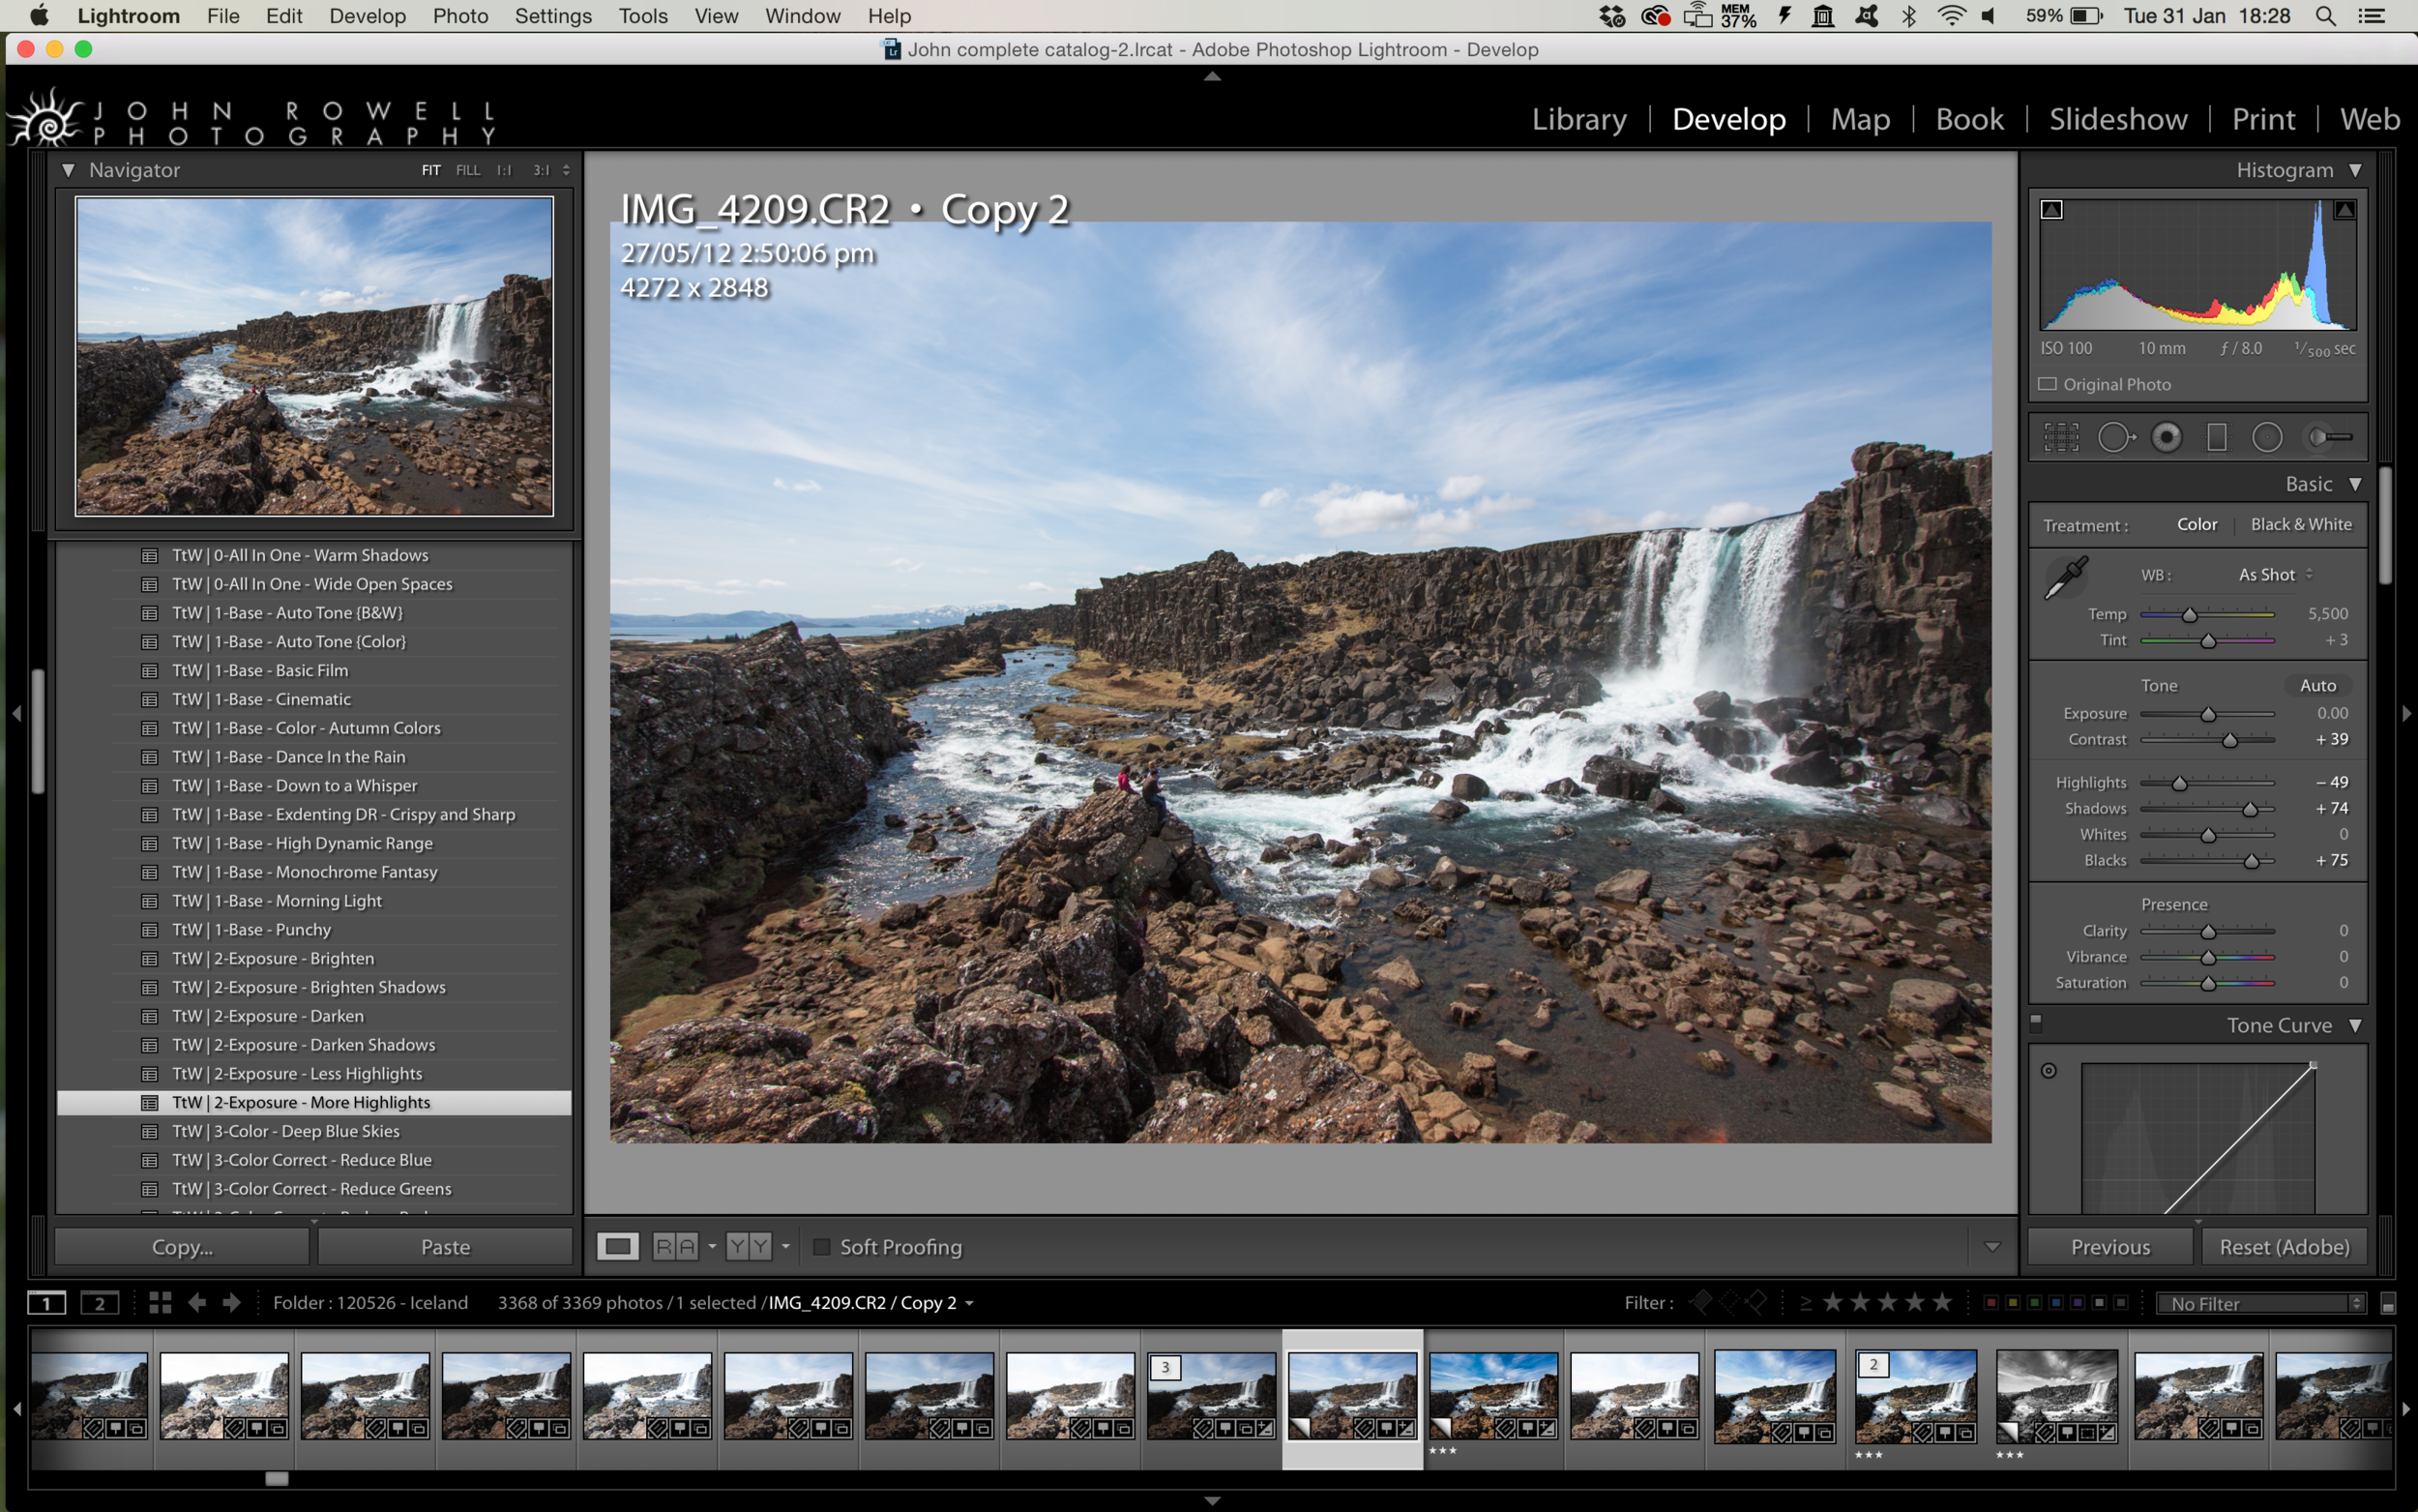Image resolution: width=2418 pixels, height=1512 pixels.
Task: Click the Before/After RA view button
Action: 675,1246
